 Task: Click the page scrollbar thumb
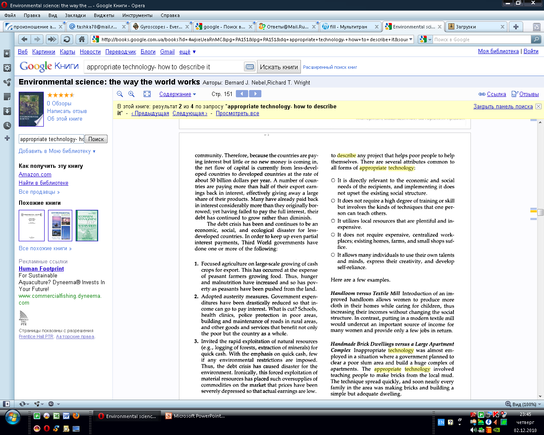pyautogui.click(x=540, y=212)
